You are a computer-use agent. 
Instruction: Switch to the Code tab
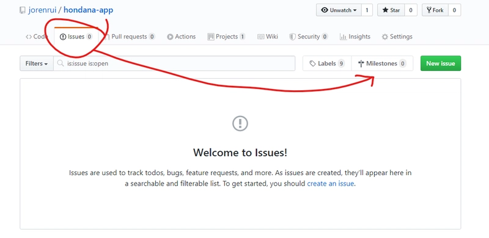click(x=37, y=37)
